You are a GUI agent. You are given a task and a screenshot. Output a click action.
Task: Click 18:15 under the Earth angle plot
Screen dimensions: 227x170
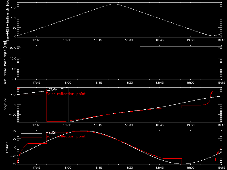point(98,40)
